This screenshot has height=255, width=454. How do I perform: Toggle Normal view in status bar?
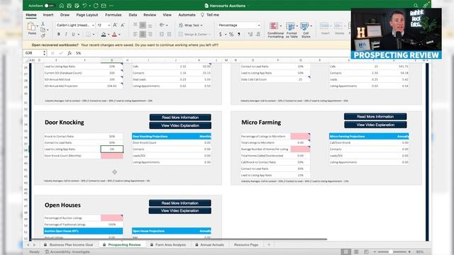coord(345,252)
